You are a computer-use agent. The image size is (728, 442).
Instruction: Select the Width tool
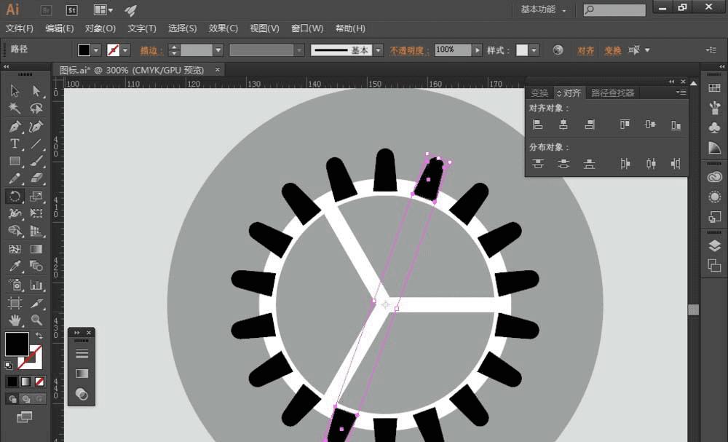[15, 213]
